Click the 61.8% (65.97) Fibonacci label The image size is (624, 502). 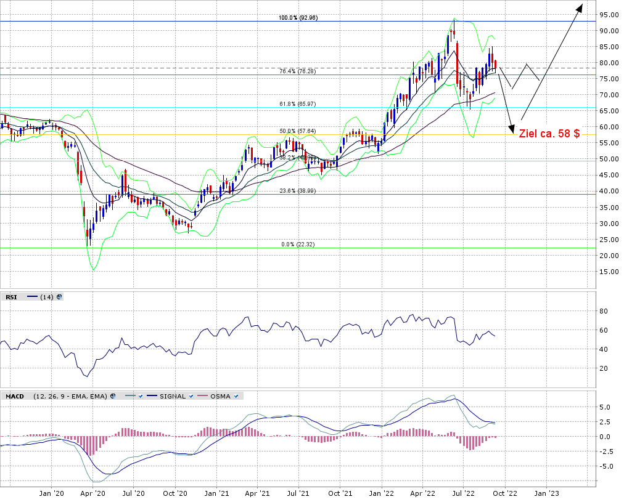coord(297,104)
